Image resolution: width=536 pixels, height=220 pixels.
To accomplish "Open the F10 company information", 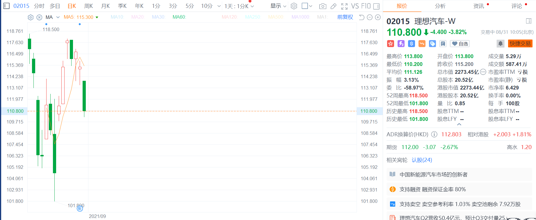I will (x=366, y=6).
